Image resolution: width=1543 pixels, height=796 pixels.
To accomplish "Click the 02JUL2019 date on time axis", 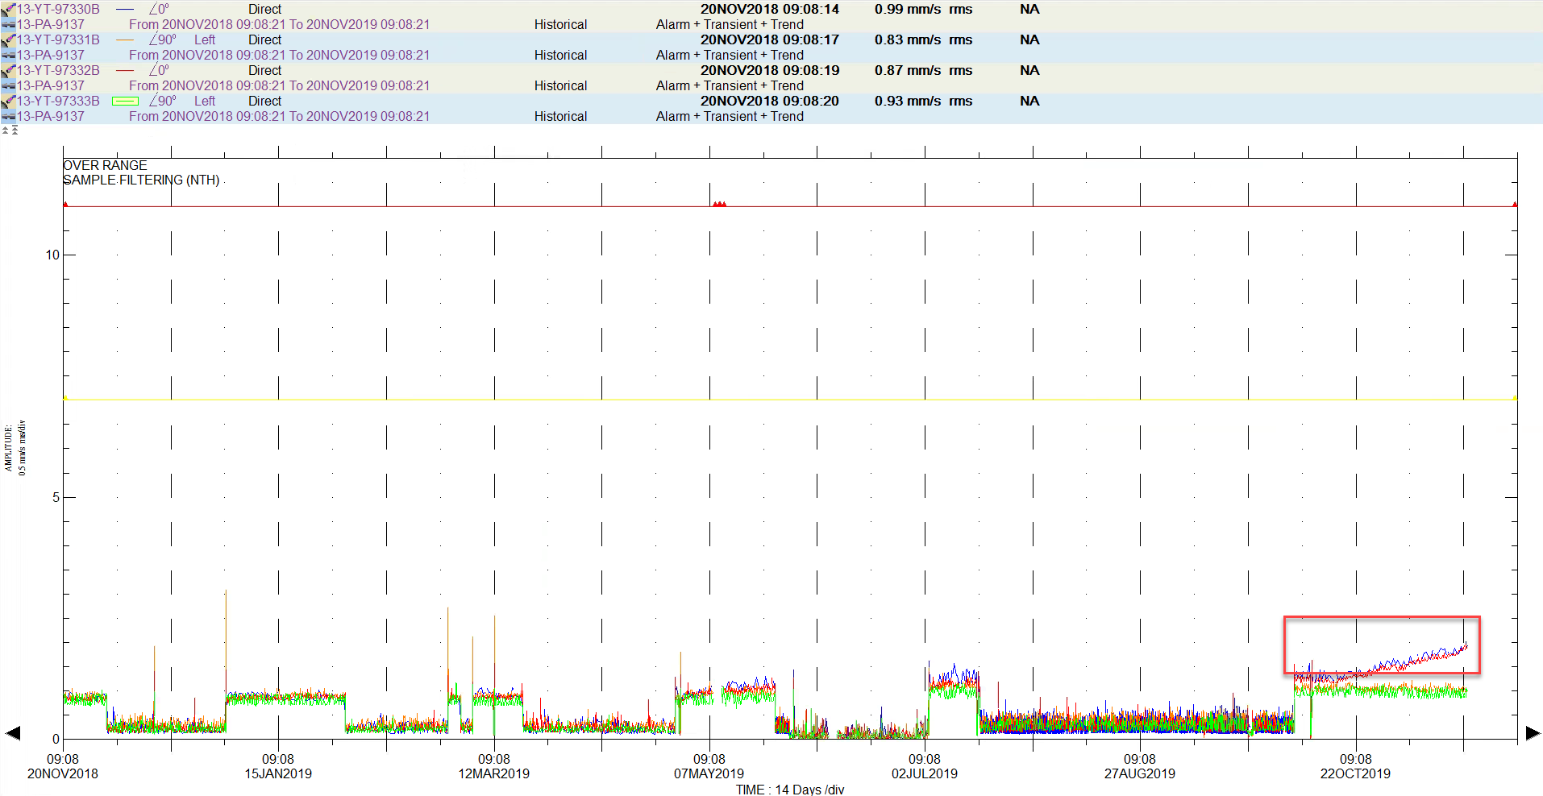I will pos(925,773).
